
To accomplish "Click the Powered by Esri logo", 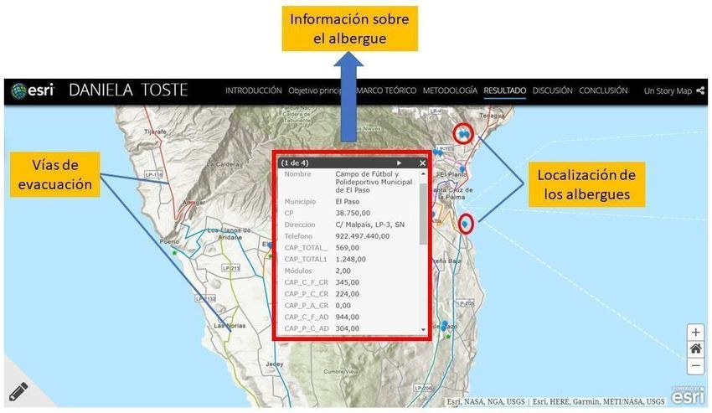I will pos(688,393).
